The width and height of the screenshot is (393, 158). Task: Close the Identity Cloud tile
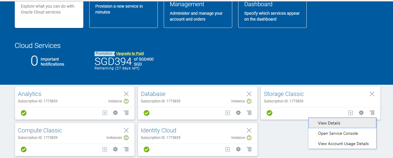pos(249,130)
